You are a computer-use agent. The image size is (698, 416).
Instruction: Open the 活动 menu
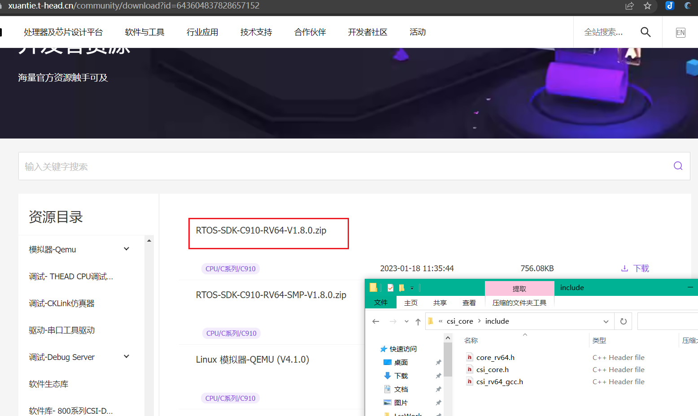(418, 32)
